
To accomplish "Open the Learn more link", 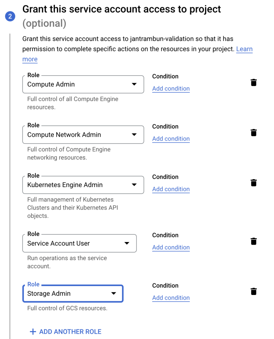I will coord(244,49).
